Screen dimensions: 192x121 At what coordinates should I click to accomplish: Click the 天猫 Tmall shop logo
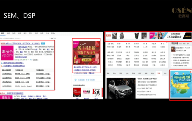[x=77, y=92]
